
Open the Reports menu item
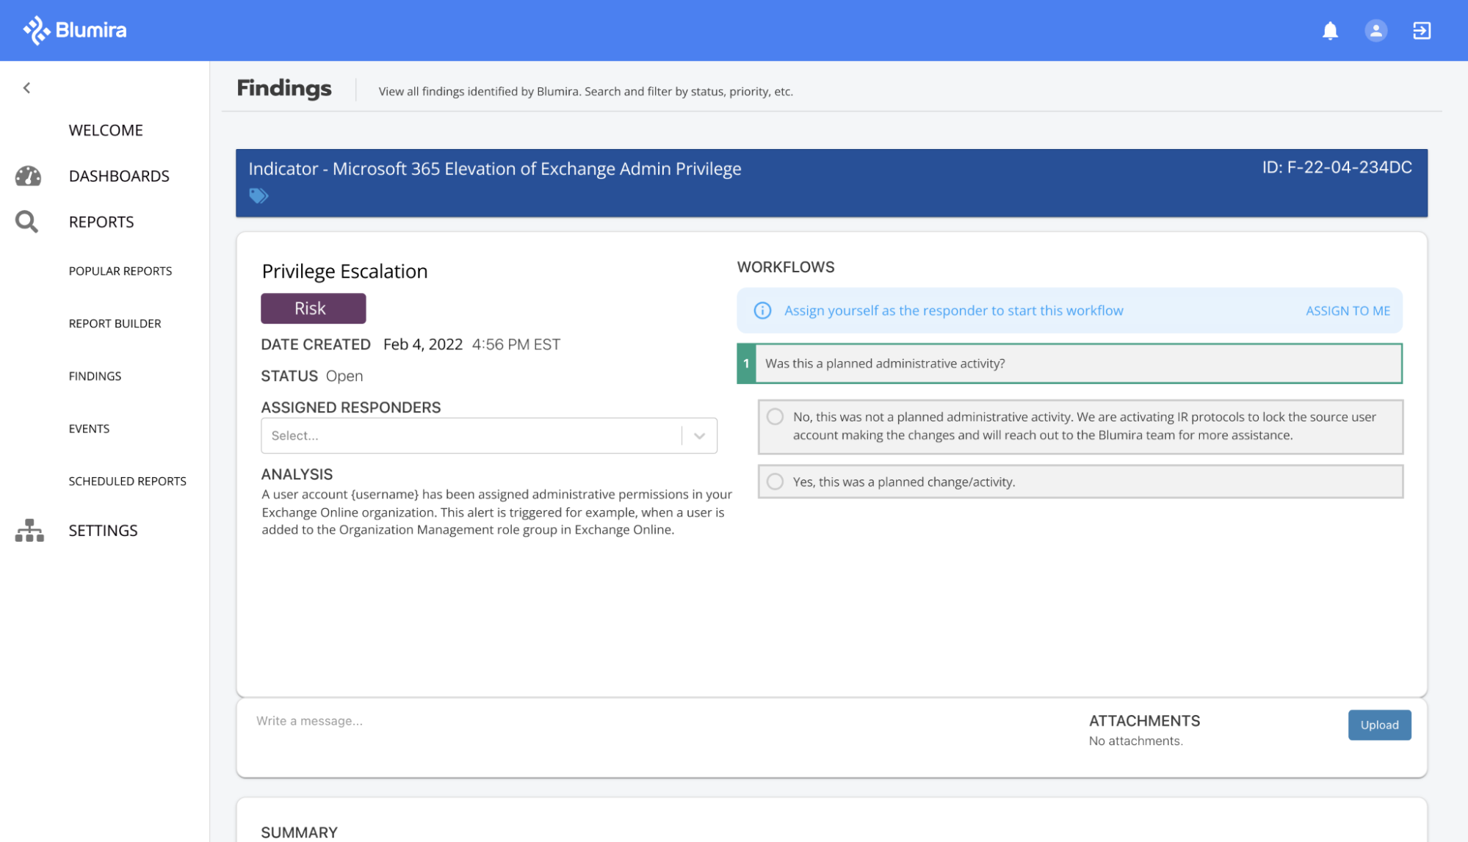[101, 222]
